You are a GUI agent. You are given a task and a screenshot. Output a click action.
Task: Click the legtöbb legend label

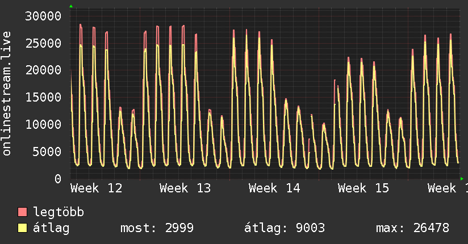tap(58, 212)
